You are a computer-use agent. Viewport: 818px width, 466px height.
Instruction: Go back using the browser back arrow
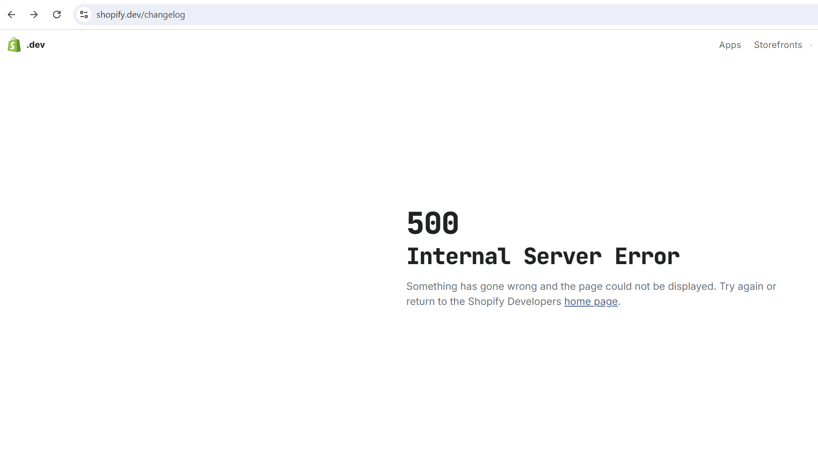coord(11,15)
